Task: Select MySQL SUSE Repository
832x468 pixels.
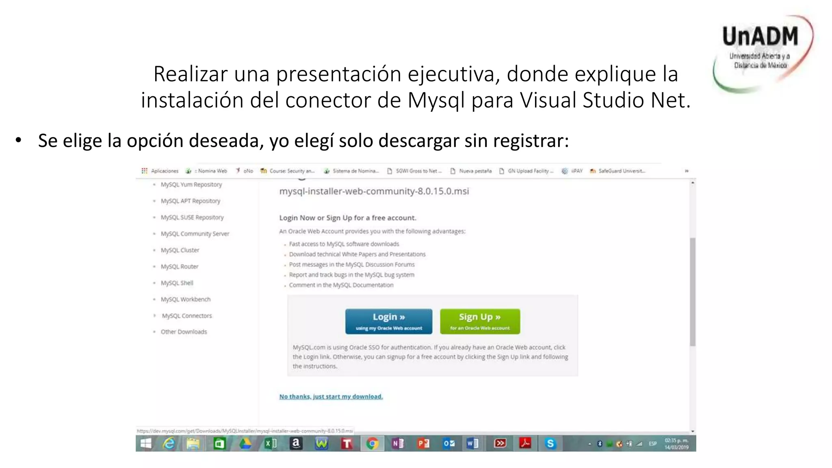Action: [x=192, y=217]
